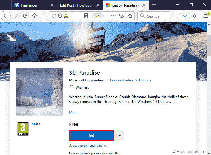Click the Microsoft Corporation publisher text
The height and width of the screenshot is (155, 211).
coord(87,80)
